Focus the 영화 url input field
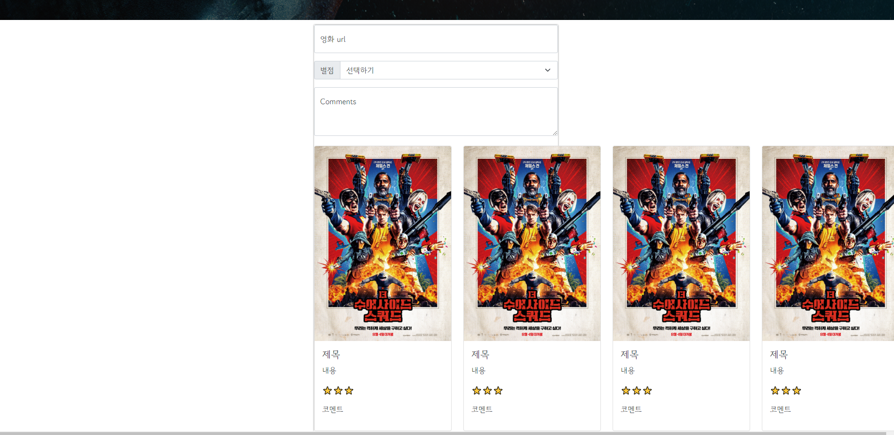 (x=436, y=39)
